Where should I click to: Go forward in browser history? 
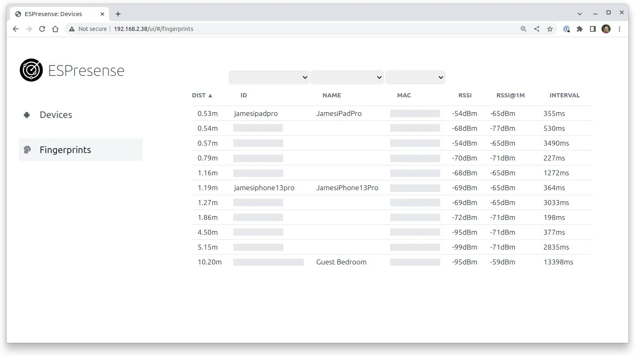coord(29,29)
